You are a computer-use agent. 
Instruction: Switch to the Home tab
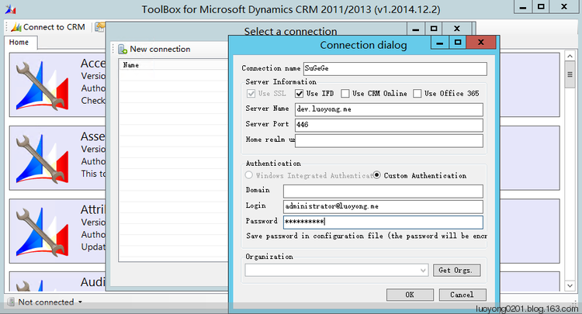[x=19, y=43]
